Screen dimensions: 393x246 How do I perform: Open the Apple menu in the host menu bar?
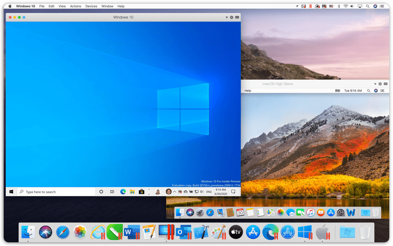click(x=10, y=6)
